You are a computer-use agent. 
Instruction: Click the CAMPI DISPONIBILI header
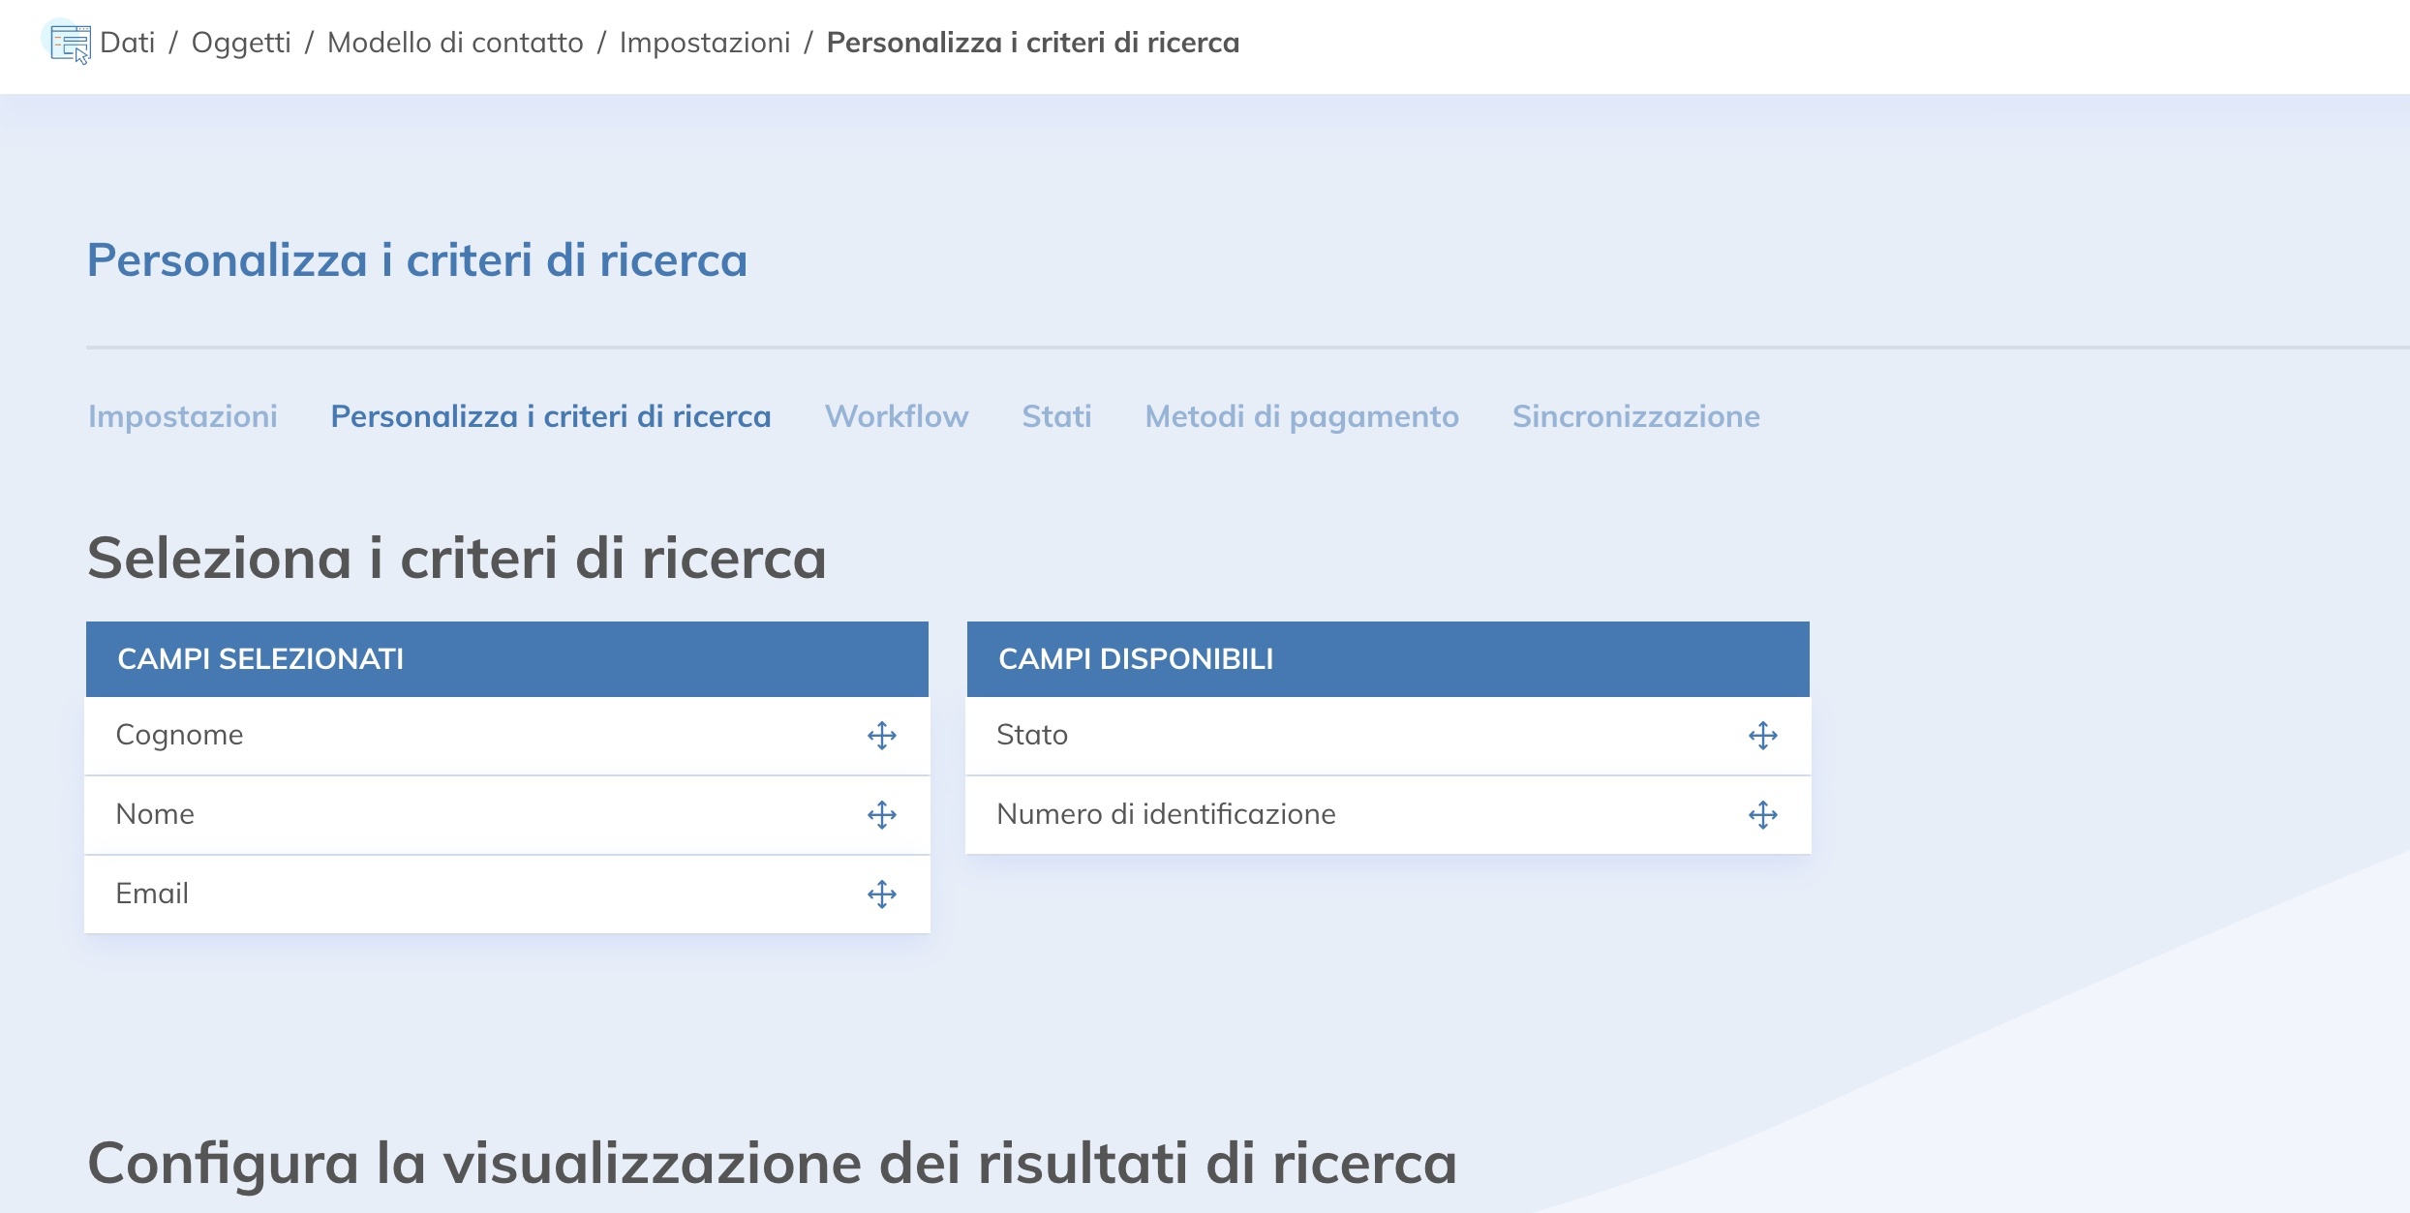1137,658
